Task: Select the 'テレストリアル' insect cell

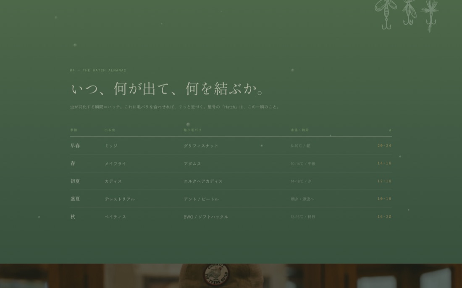Action: (x=120, y=199)
